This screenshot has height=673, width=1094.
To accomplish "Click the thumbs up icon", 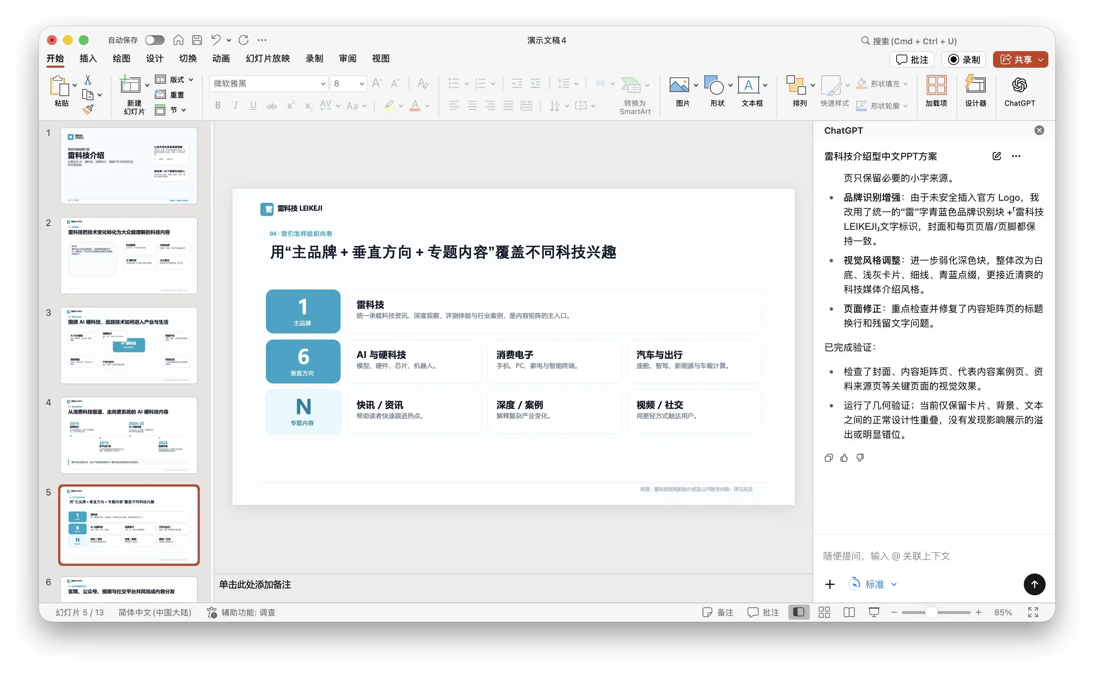I will click(844, 457).
